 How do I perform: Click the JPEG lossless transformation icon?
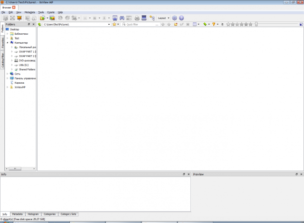pyautogui.click(x=74, y=18)
